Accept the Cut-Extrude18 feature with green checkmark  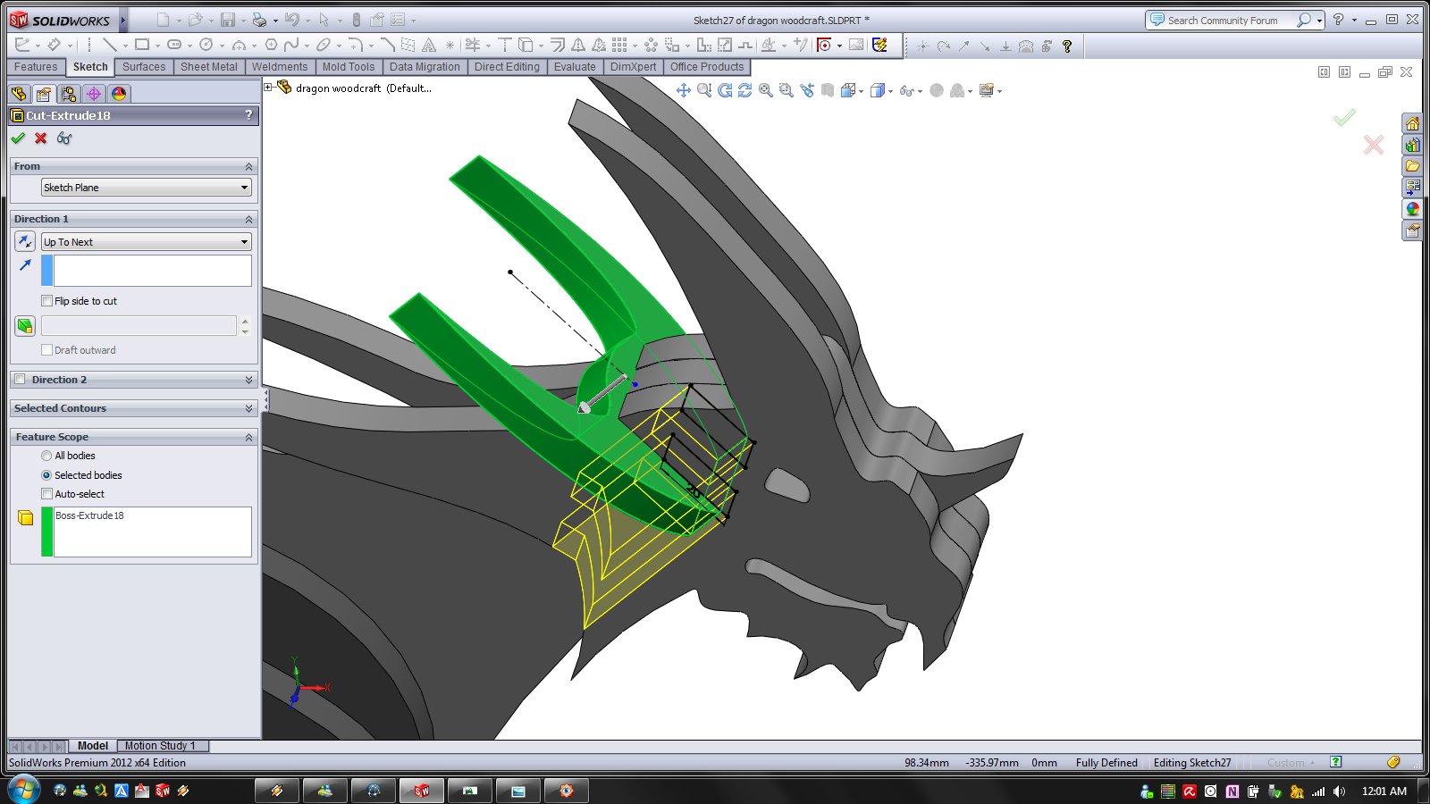18,138
